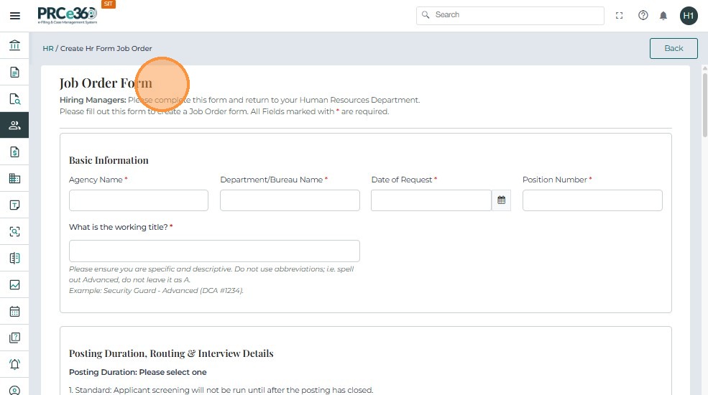Click the PRCe360 logo

point(68,15)
